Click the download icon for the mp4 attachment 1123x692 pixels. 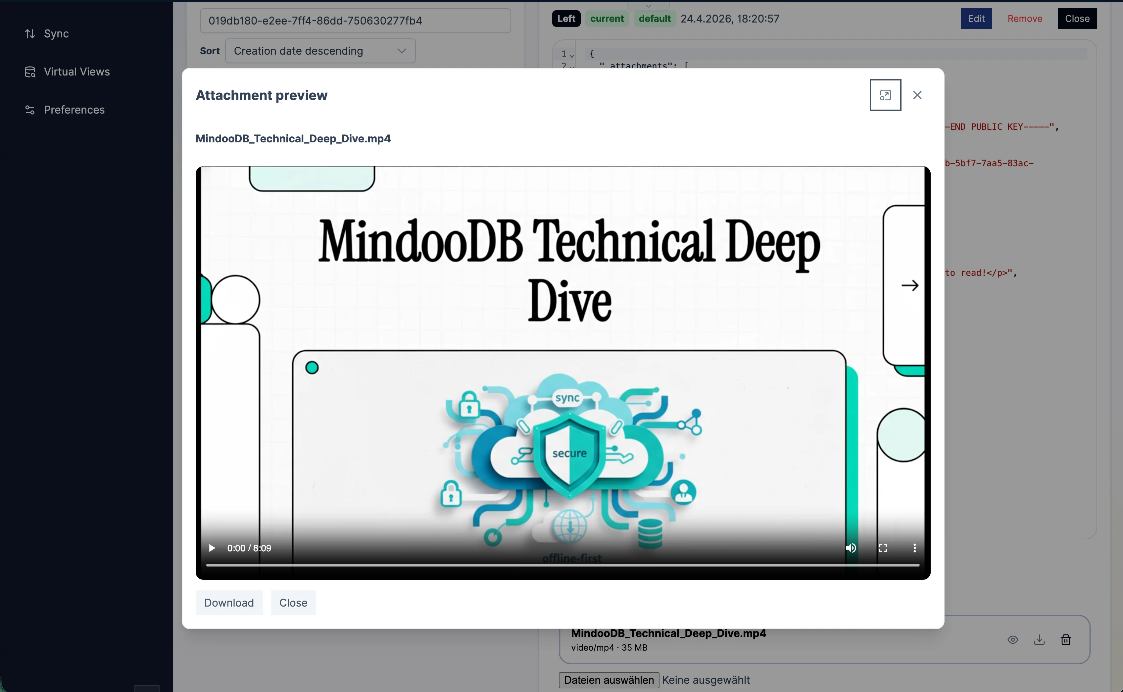1039,640
